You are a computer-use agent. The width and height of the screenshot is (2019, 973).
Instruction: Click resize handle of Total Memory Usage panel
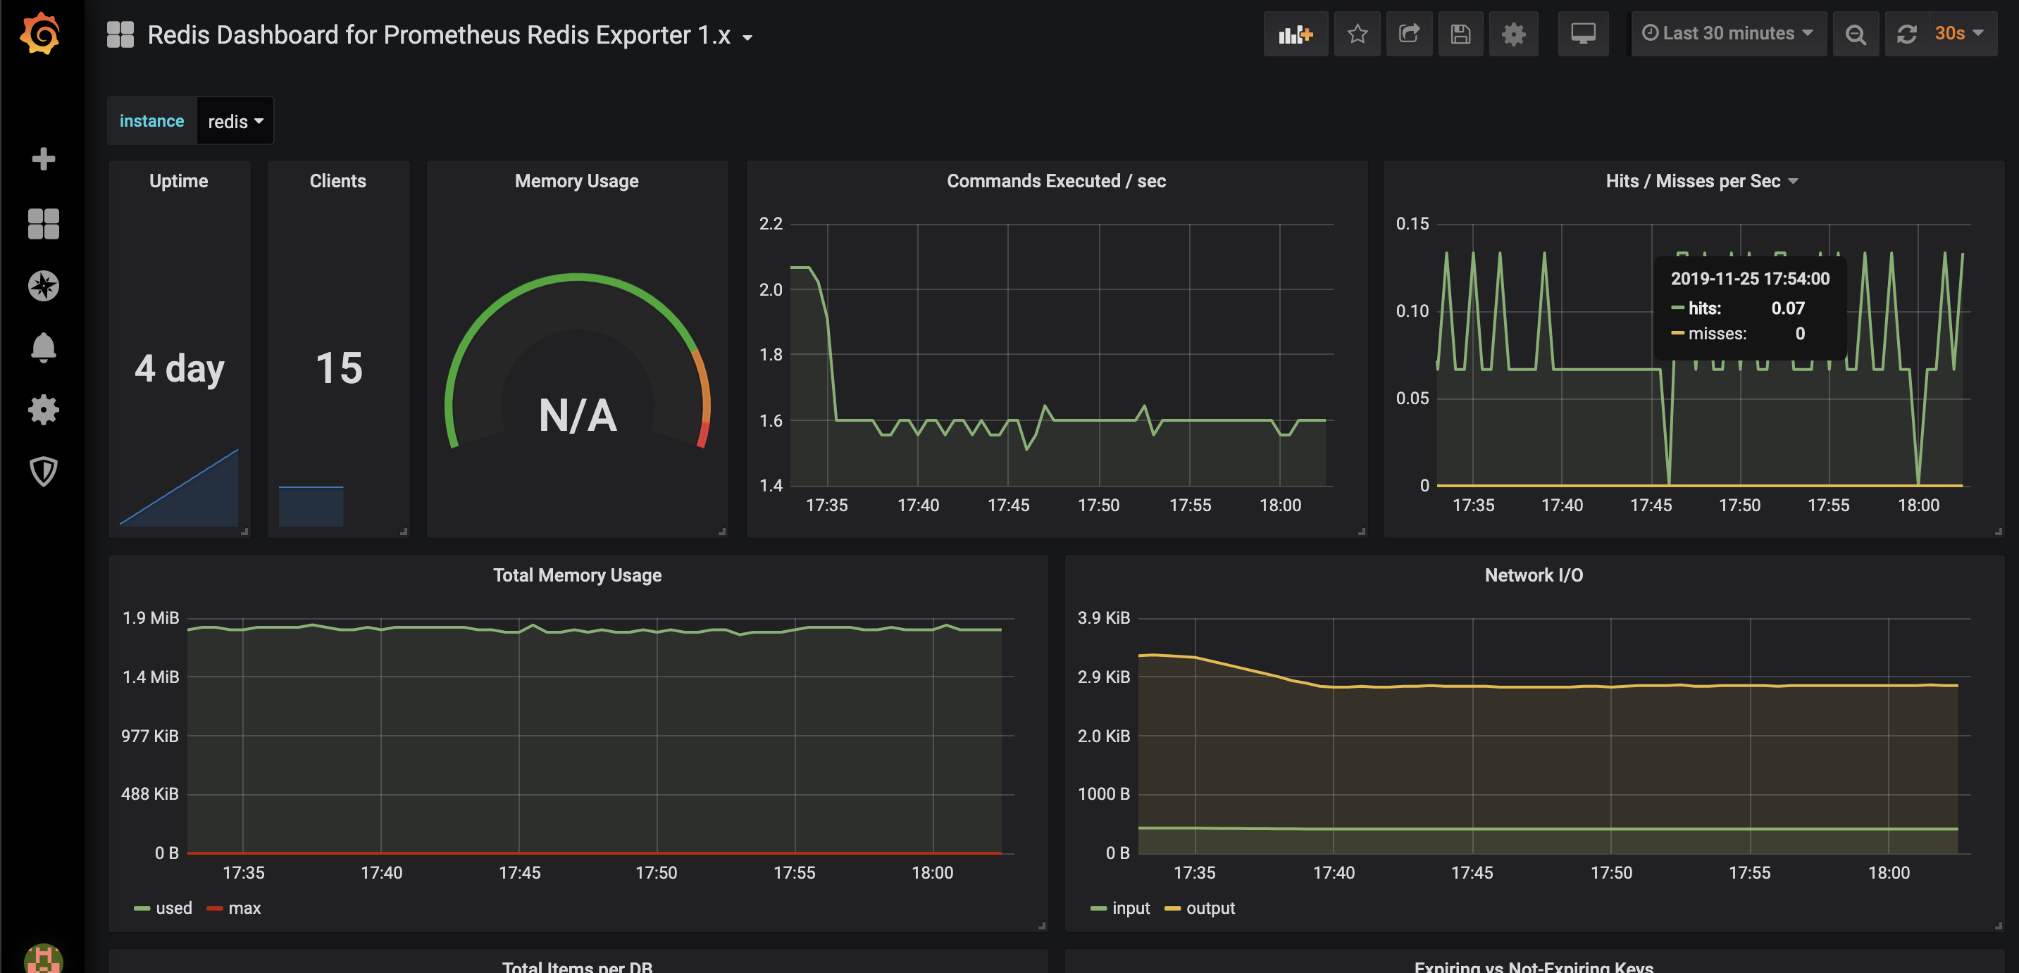[x=1042, y=925]
